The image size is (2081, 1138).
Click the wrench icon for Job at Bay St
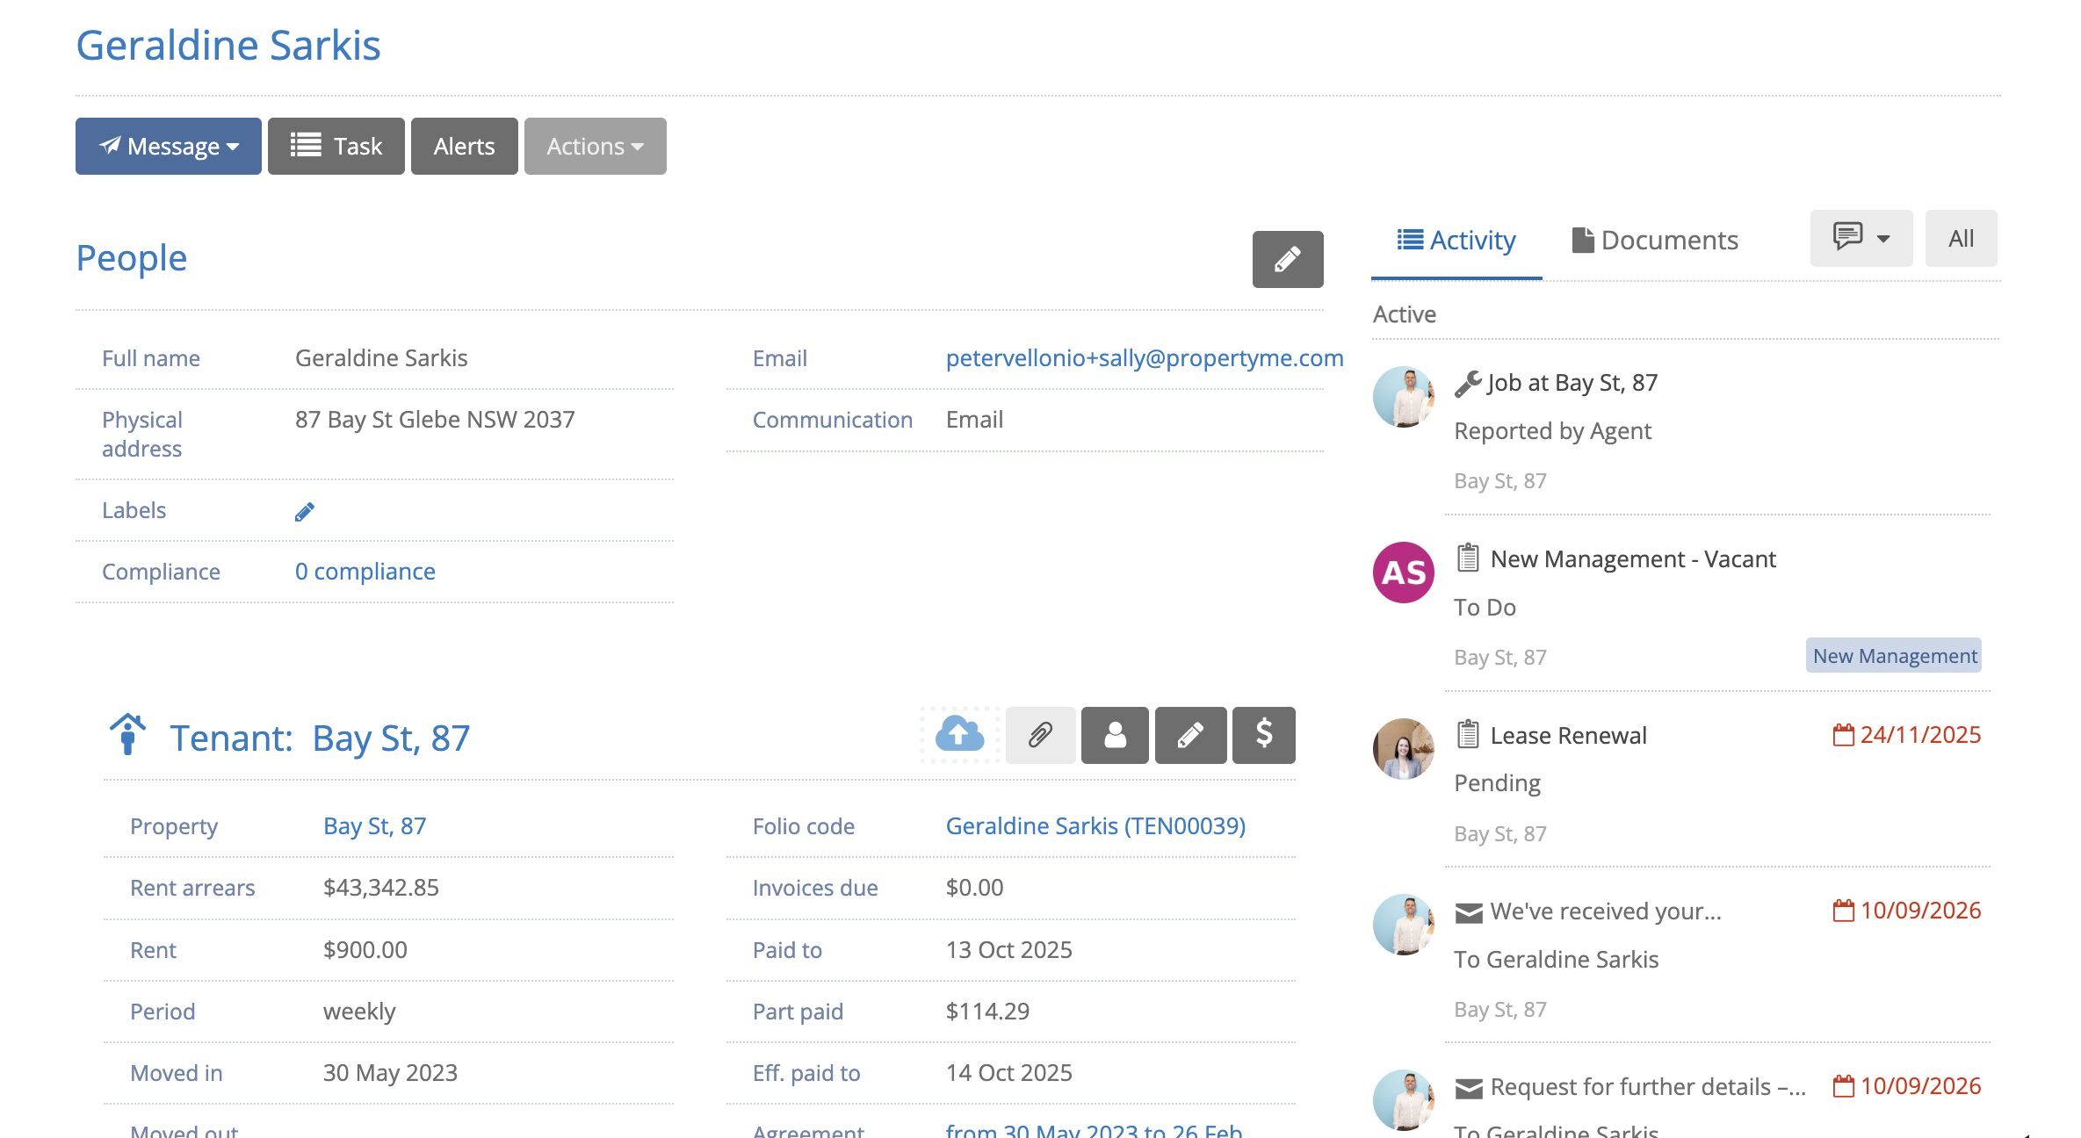1468,384
